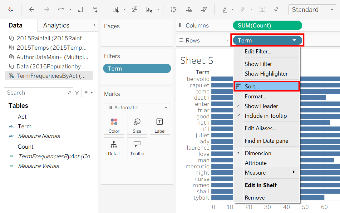This screenshot has height=213, width=340.
Task: Click the Clear Sheet icon
Action: click(x=149, y=9)
